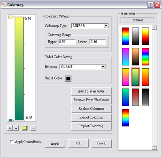Click the help question mark in title bar

150,5
